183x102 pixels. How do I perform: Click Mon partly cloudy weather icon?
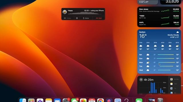(x=148, y=62)
